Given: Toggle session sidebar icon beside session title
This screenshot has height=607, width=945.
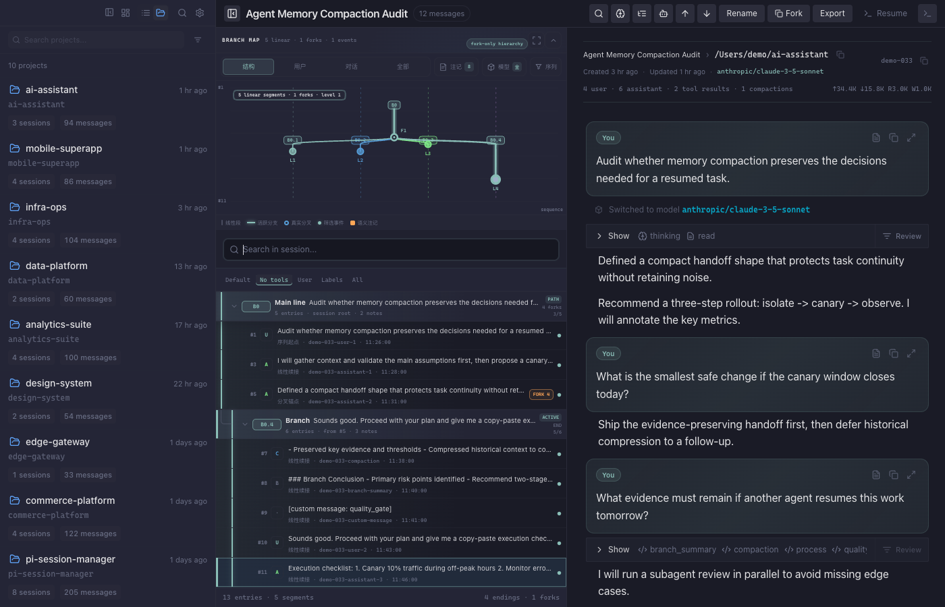Looking at the screenshot, I should point(232,13).
